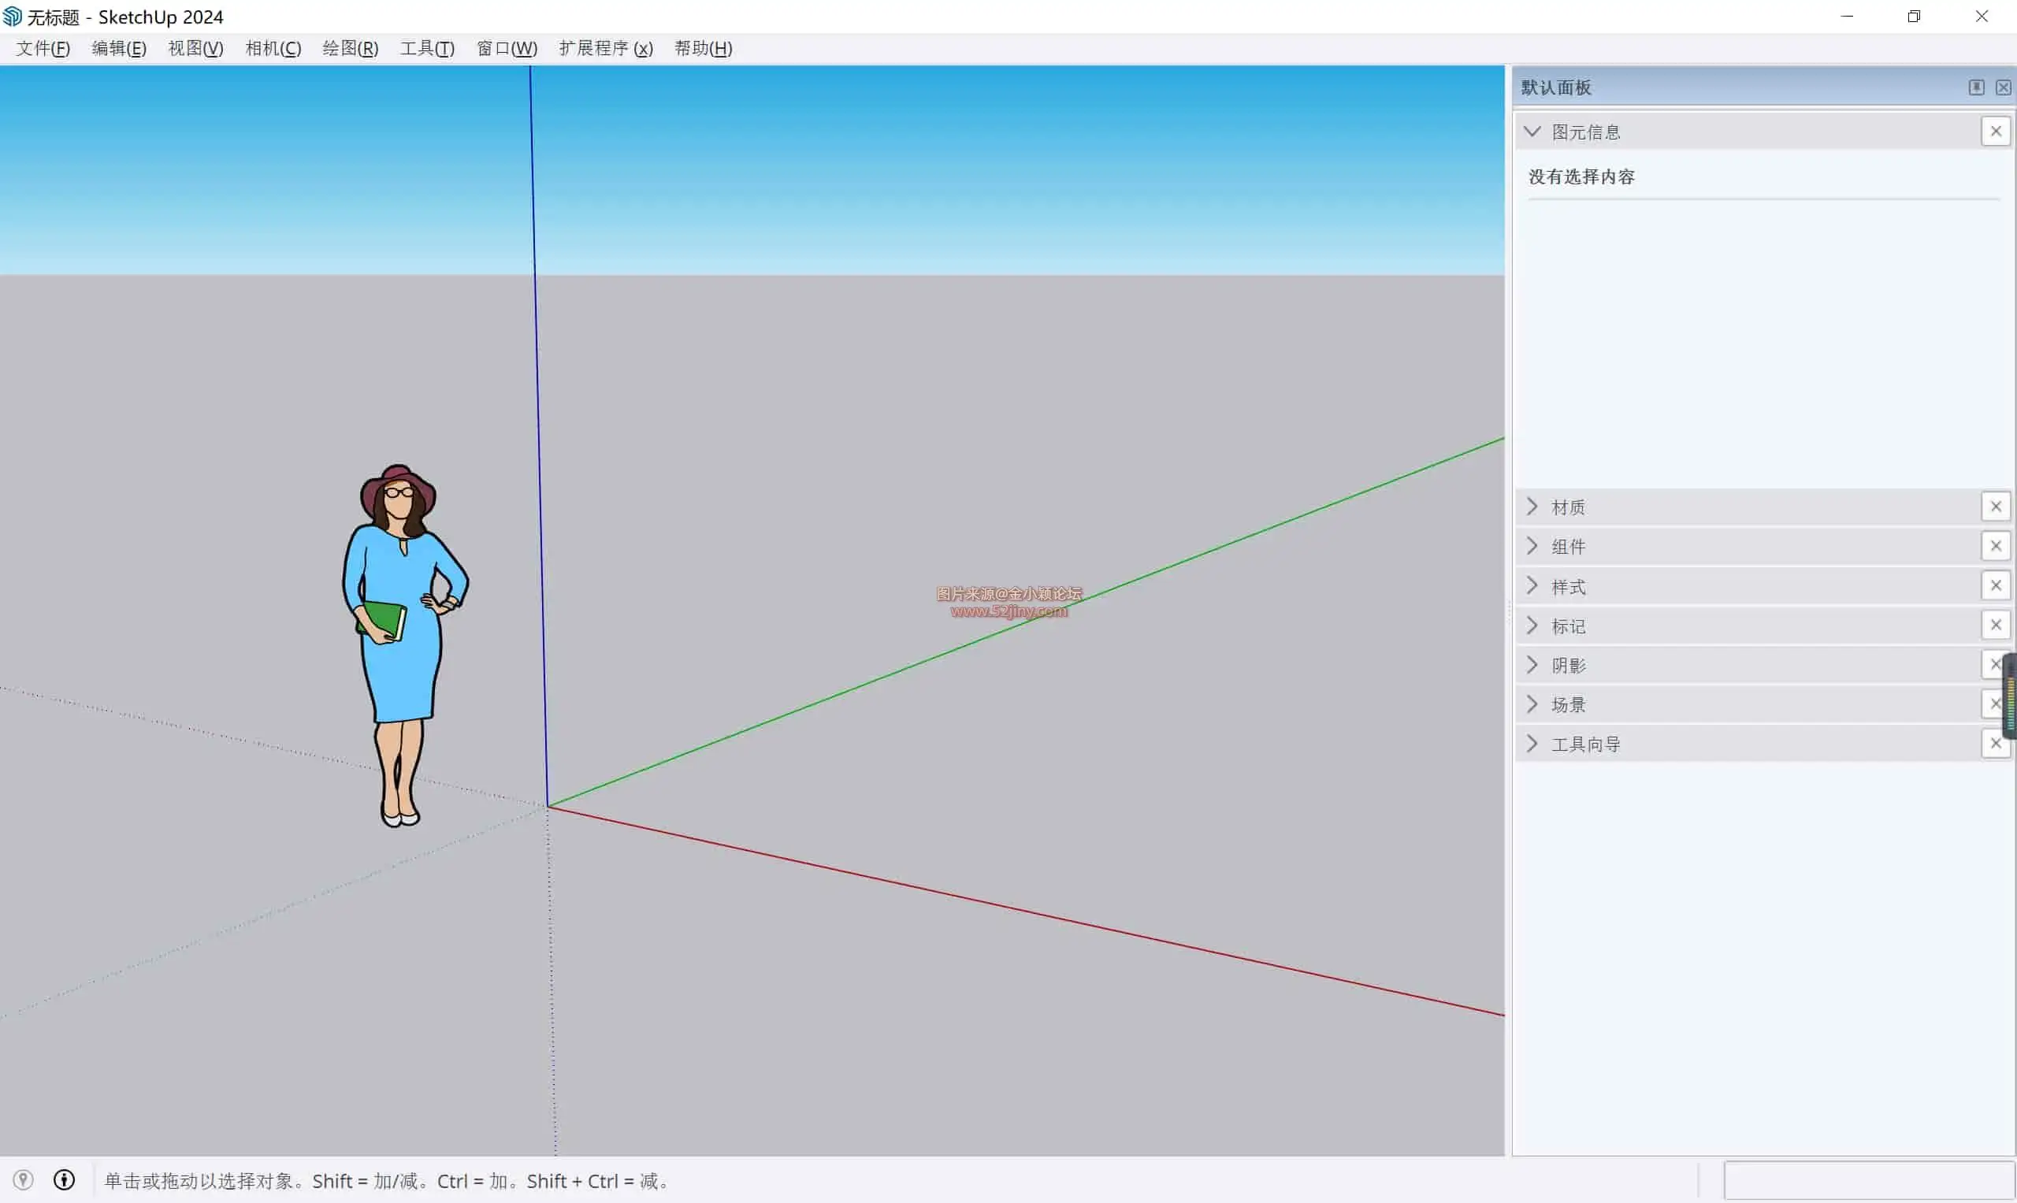This screenshot has width=2017, height=1203.
Task: Click the pin icon on the default tray
Action: [x=1976, y=87]
